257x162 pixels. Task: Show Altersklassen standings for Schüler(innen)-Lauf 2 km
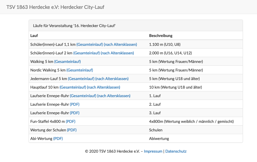click(117, 53)
